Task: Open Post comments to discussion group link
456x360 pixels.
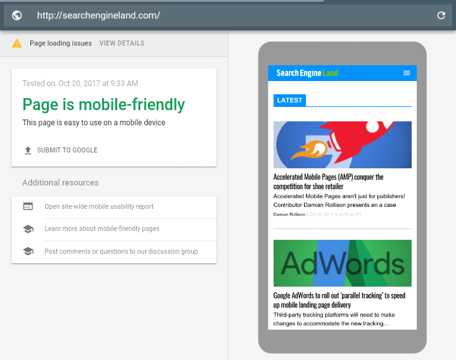Action: [121, 251]
